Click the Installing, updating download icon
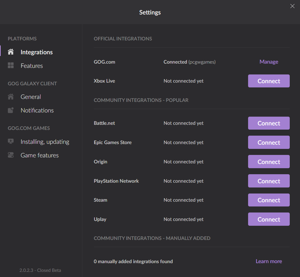This screenshot has width=300, height=277. point(11,142)
